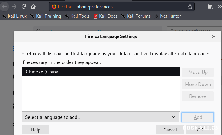
Task: Click the browser reload icon
Action: pos(24,6)
